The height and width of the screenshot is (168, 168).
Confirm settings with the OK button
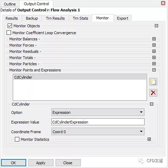[x=13, y=163]
